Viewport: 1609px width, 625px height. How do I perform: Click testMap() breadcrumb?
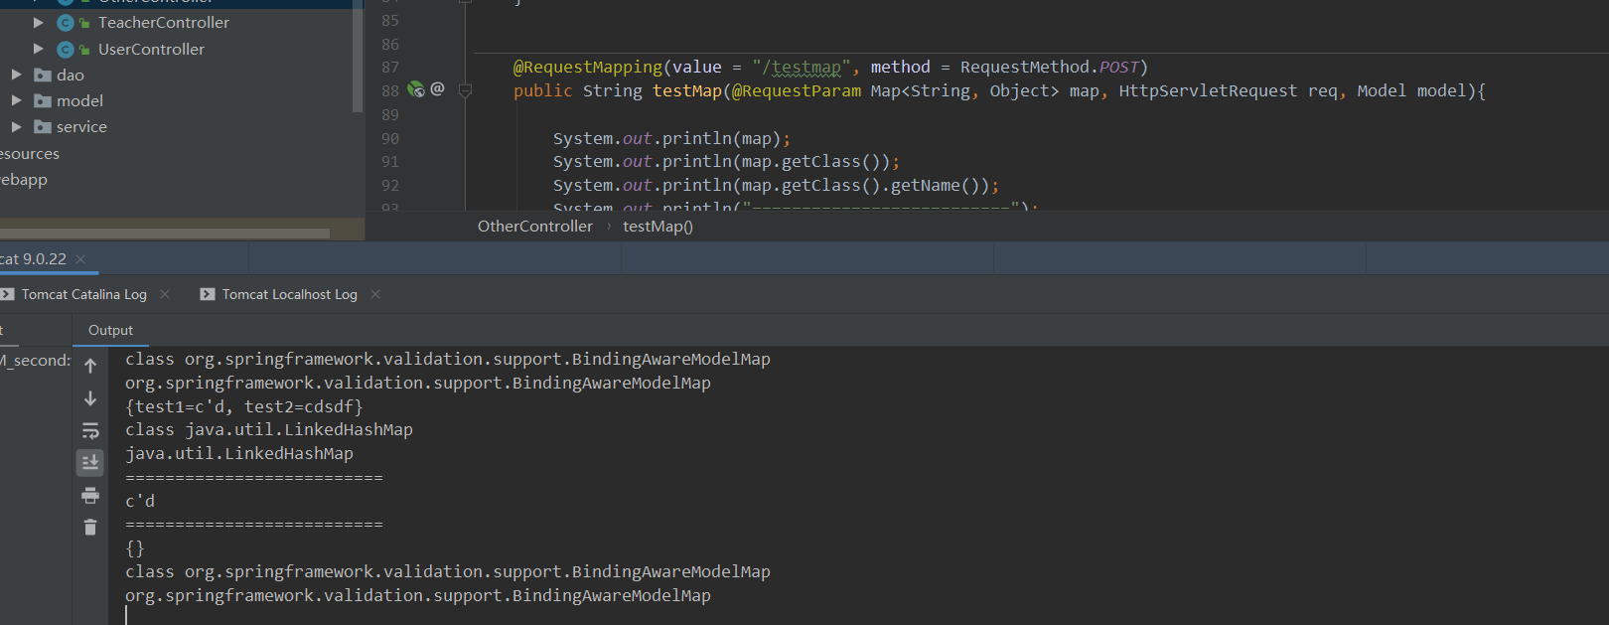click(x=658, y=226)
